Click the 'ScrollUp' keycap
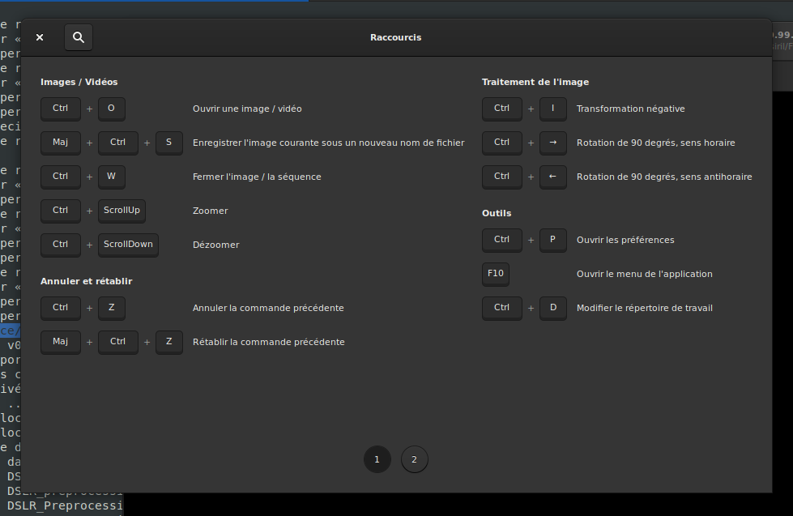The height and width of the screenshot is (516, 793). coord(122,211)
